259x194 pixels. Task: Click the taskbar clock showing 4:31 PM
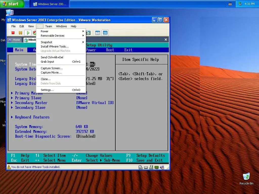[249, 4]
